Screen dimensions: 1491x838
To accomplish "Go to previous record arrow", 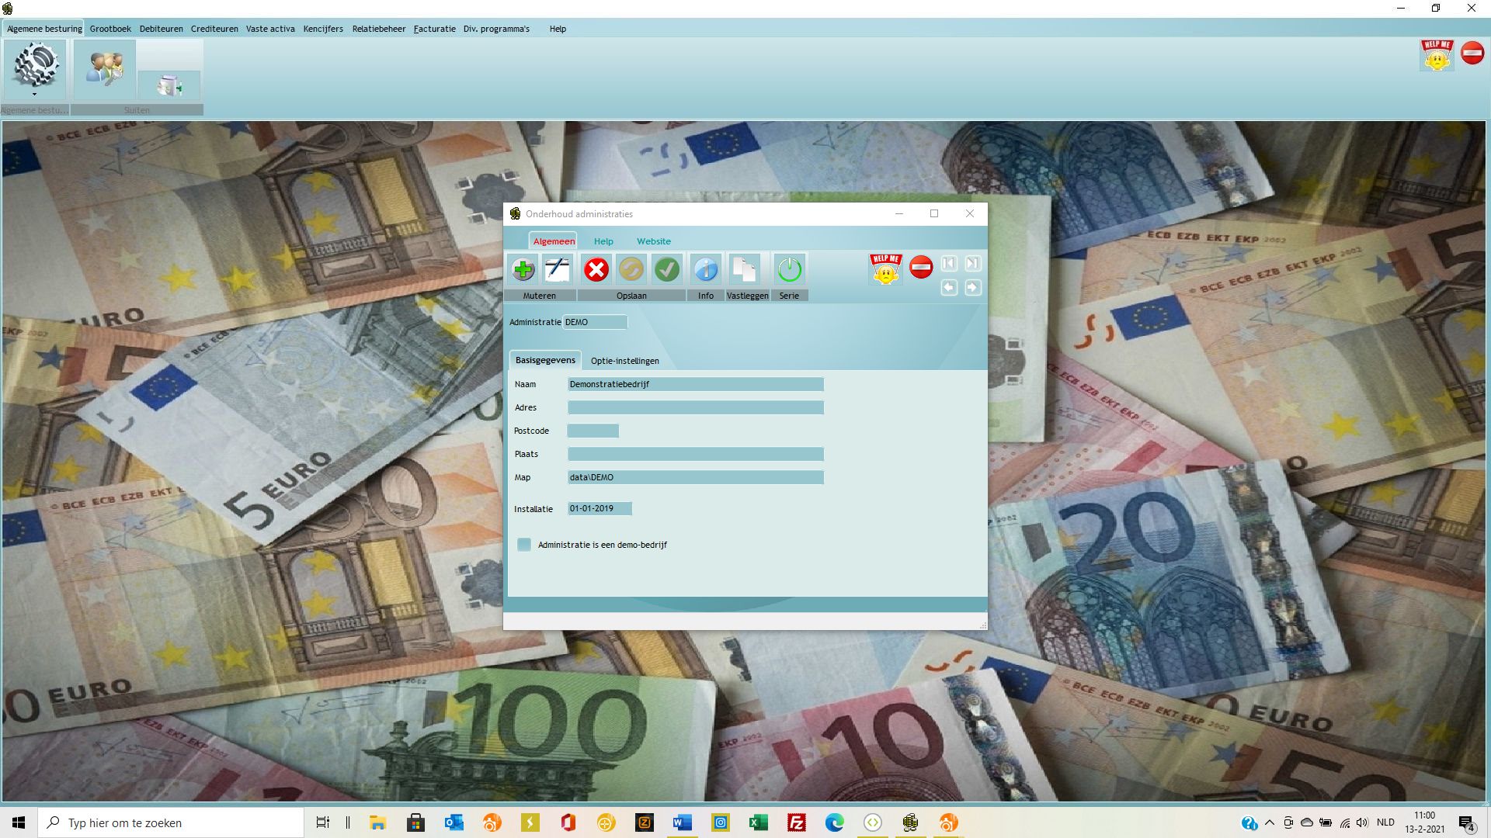I will (x=949, y=288).
